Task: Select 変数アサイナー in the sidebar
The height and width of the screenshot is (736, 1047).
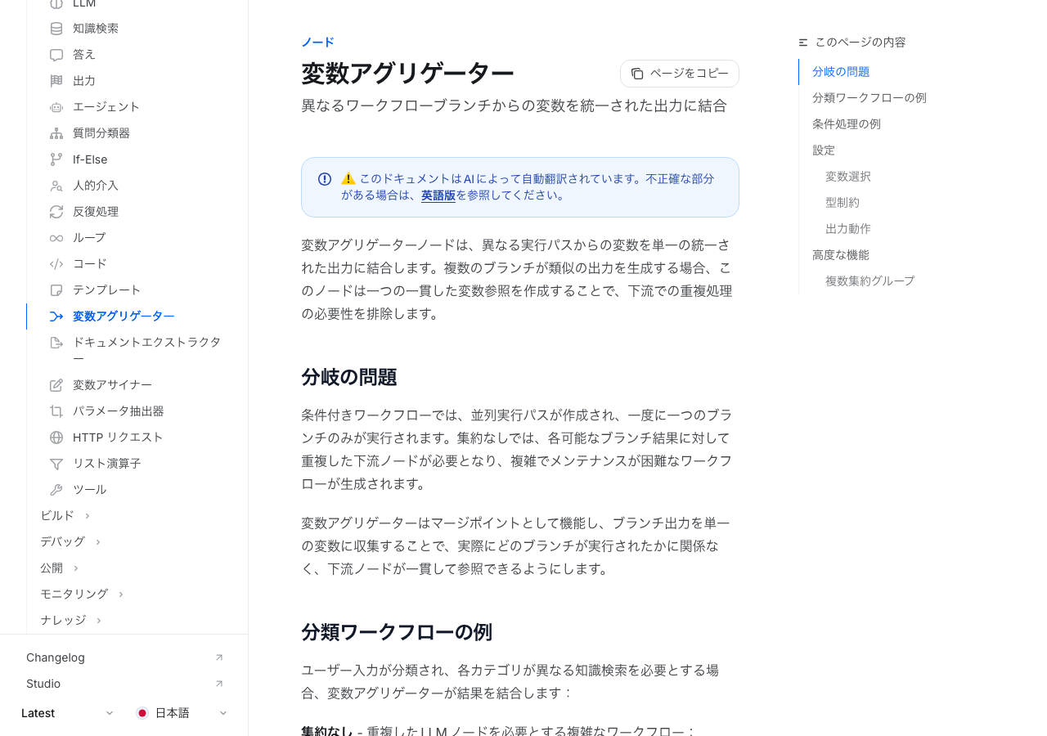Action: point(112,385)
